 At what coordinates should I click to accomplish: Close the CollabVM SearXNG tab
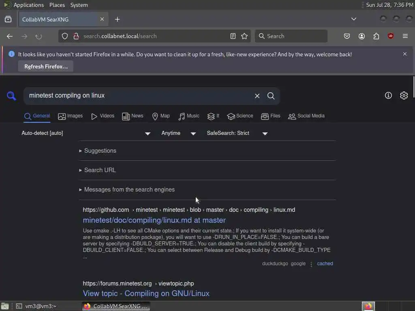tap(102, 19)
